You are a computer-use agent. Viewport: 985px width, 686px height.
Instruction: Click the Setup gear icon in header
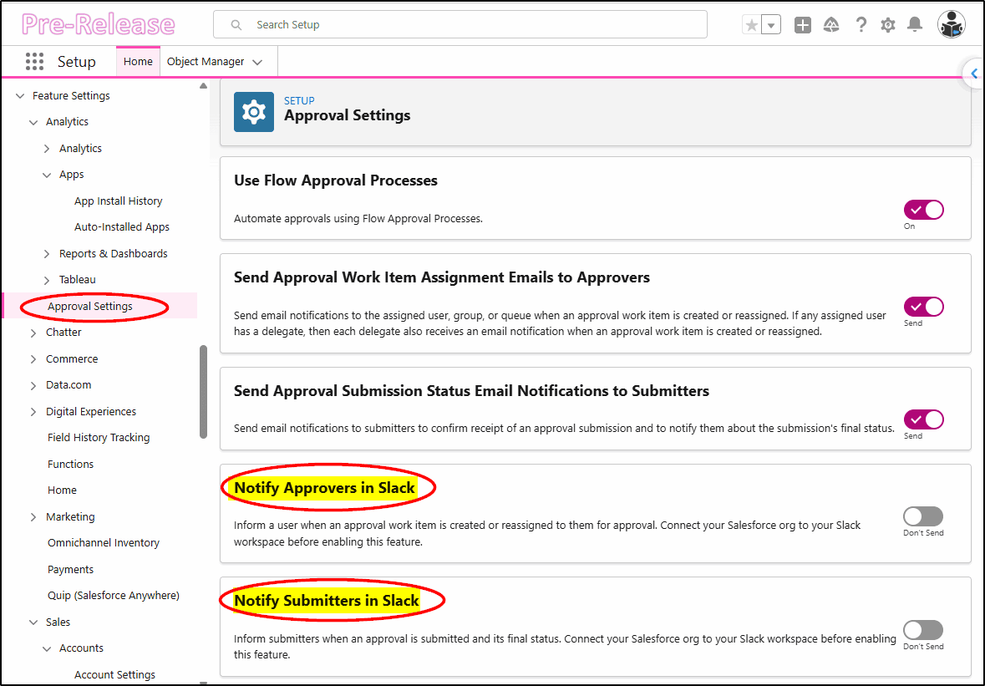click(x=887, y=25)
